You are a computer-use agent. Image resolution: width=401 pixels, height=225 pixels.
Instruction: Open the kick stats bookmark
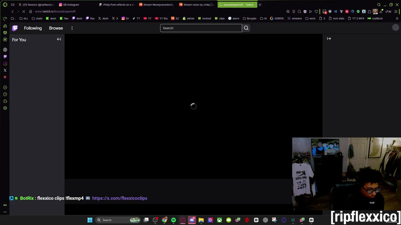tap(336, 18)
